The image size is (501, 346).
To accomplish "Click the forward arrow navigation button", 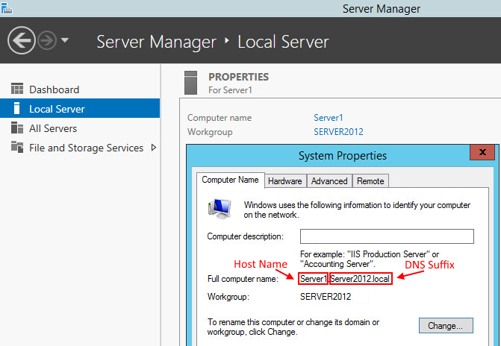I will (x=47, y=40).
